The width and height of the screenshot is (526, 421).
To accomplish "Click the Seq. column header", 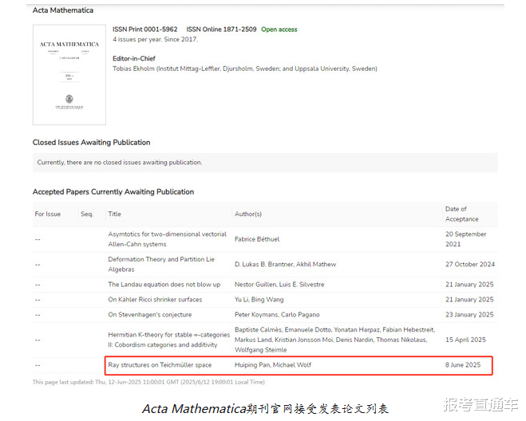I will pyautogui.click(x=87, y=214).
